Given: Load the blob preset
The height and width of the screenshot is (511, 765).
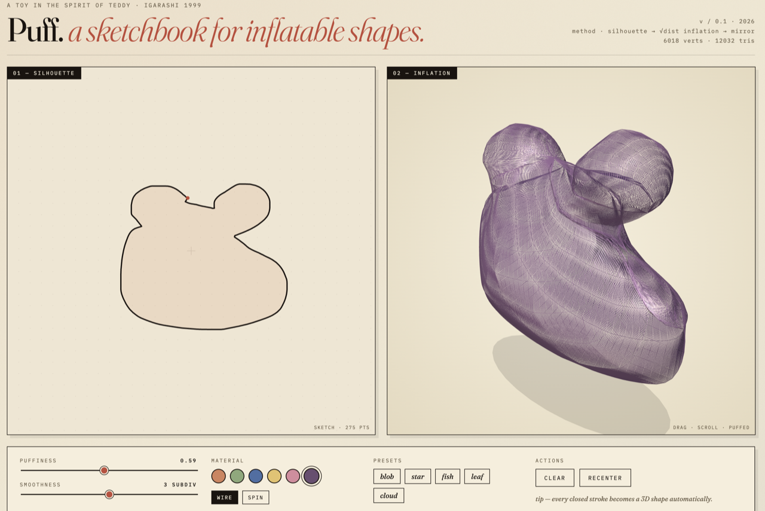Looking at the screenshot, I should tap(387, 476).
